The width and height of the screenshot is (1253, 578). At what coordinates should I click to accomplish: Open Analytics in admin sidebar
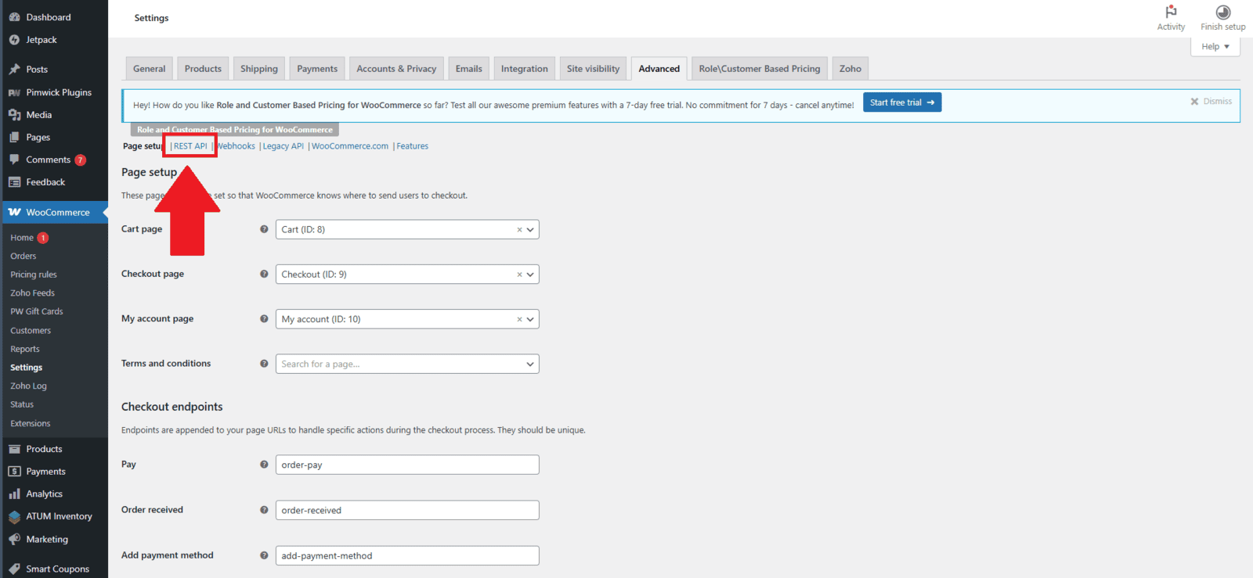[44, 494]
